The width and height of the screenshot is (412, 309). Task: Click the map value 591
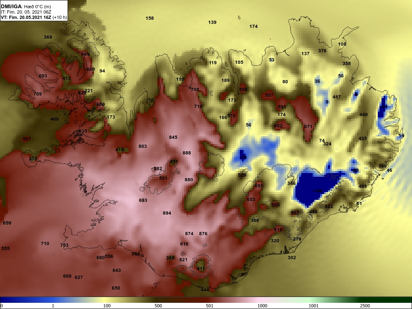pyautogui.click(x=282, y=107)
